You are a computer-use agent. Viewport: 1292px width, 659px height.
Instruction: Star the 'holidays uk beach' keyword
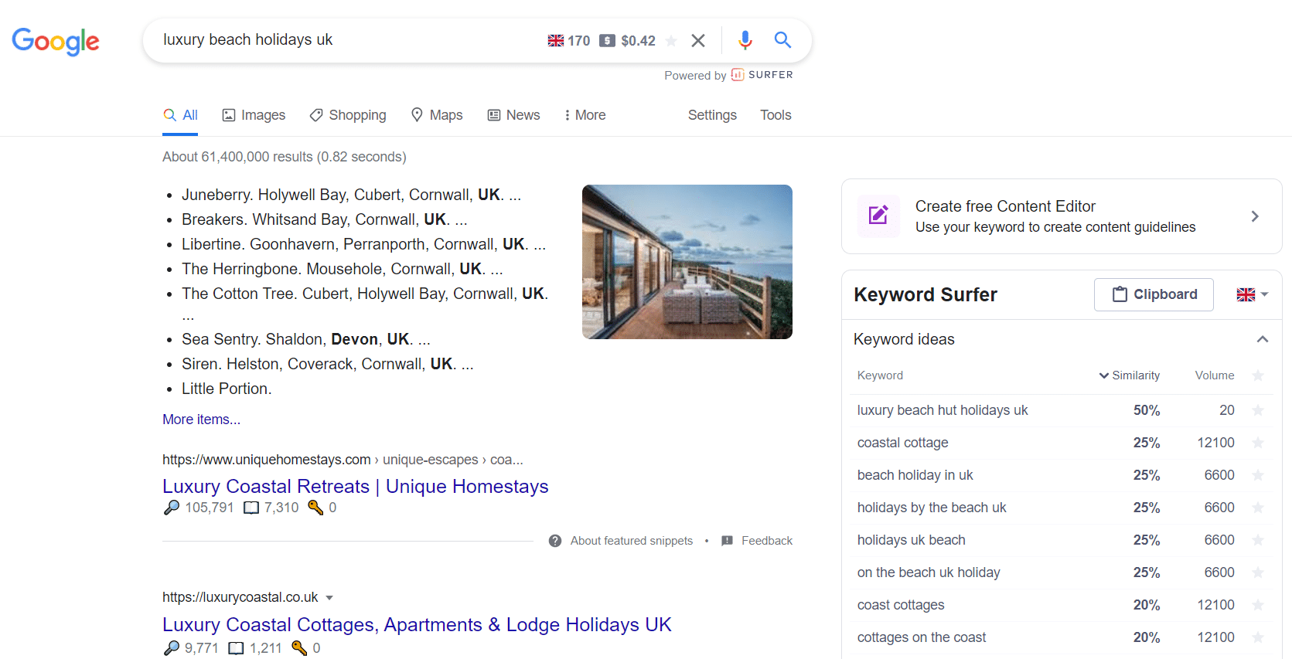[1258, 540]
